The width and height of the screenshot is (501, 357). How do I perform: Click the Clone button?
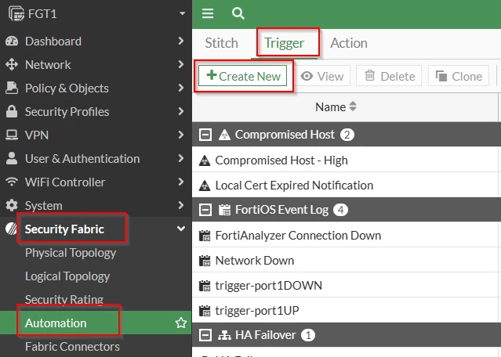pos(459,76)
